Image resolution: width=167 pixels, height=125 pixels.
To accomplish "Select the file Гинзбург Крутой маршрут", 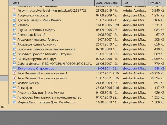I will 37,59.
